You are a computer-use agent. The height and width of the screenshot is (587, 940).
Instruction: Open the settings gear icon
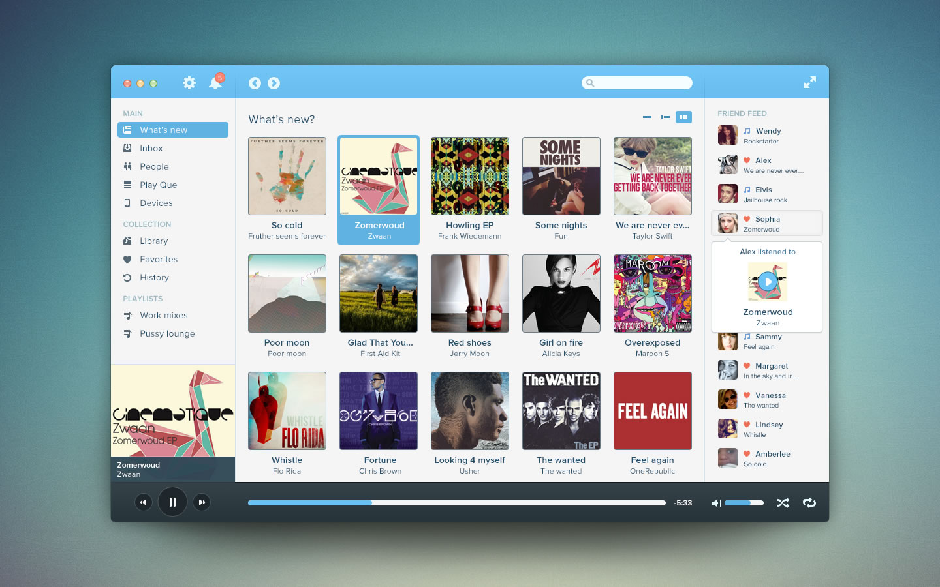[x=189, y=83]
